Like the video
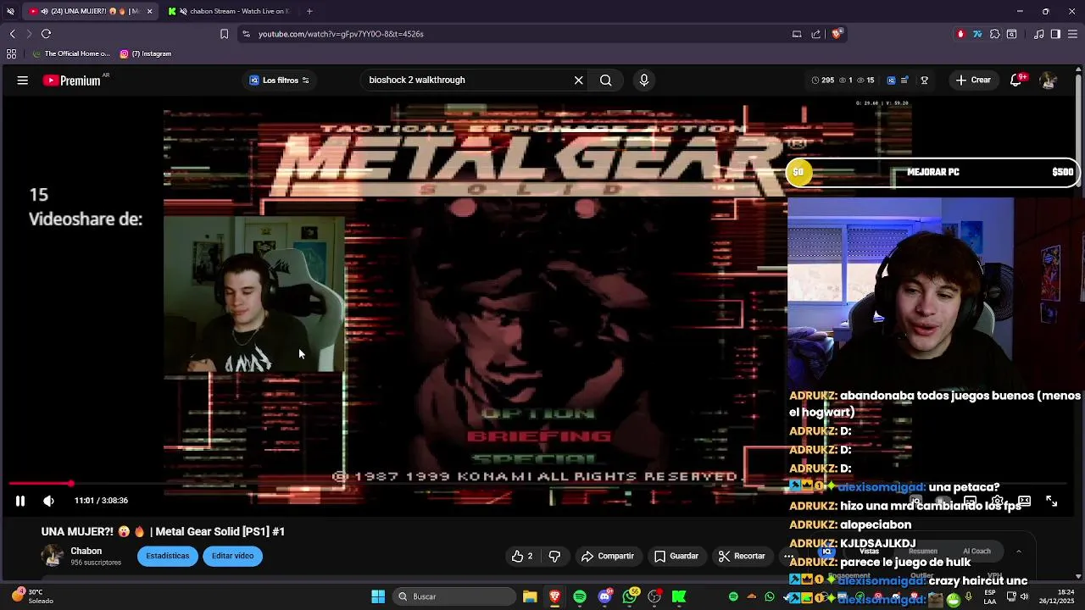 click(522, 557)
